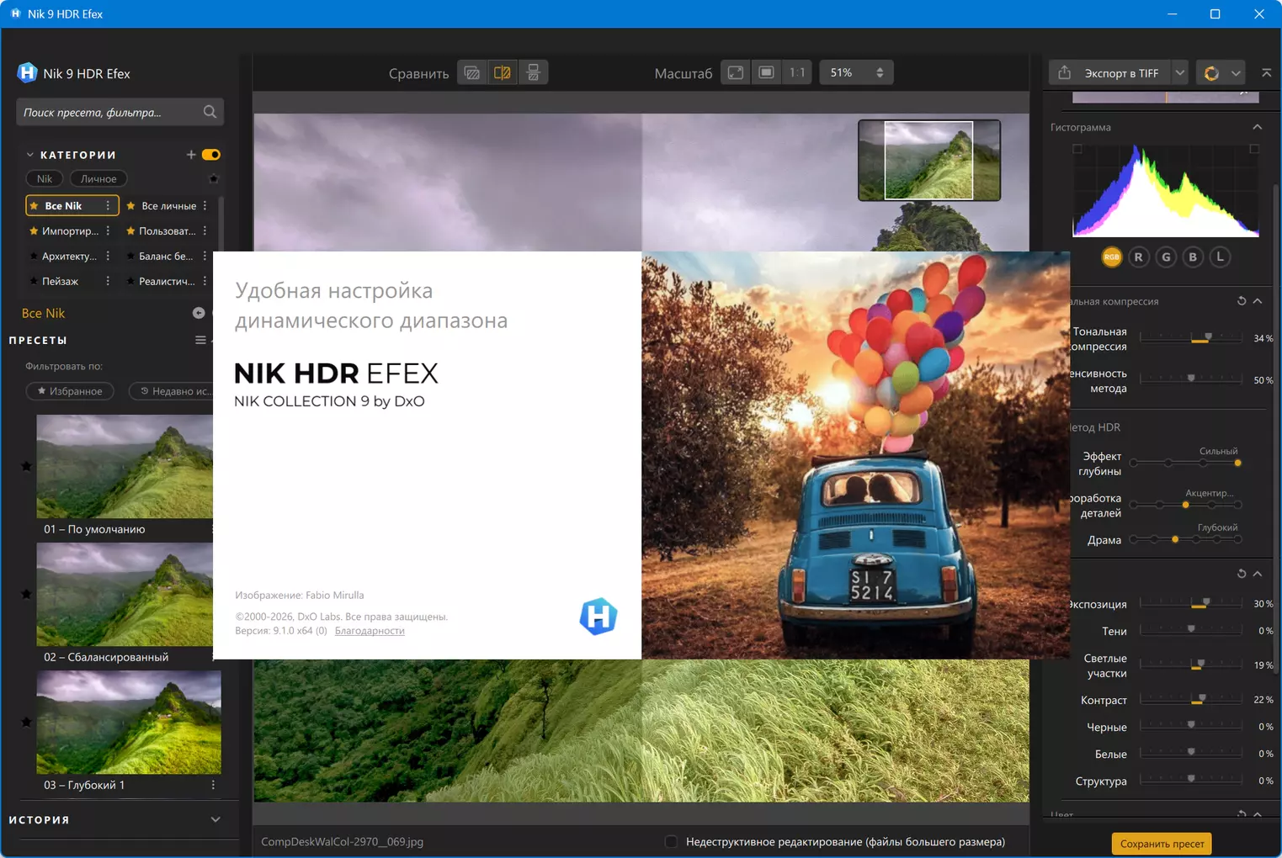Open the options menu for Пользоват... category
The image size is (1282, 858).
205,230
